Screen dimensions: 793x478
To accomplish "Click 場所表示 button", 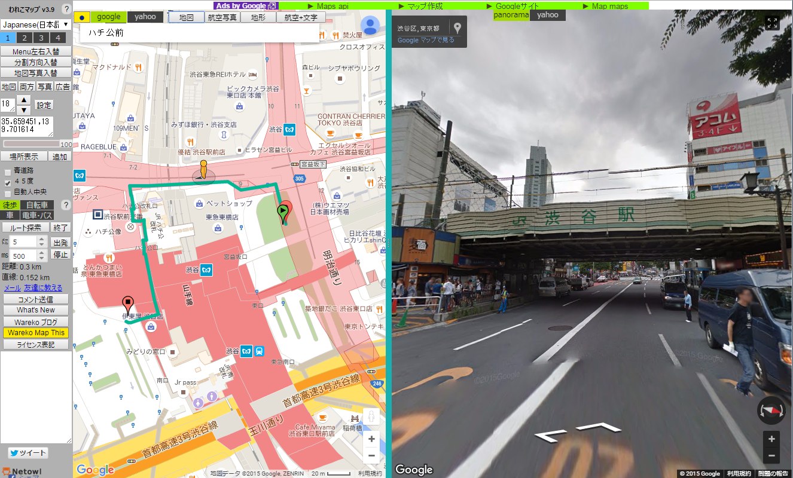I will (24, 157).
